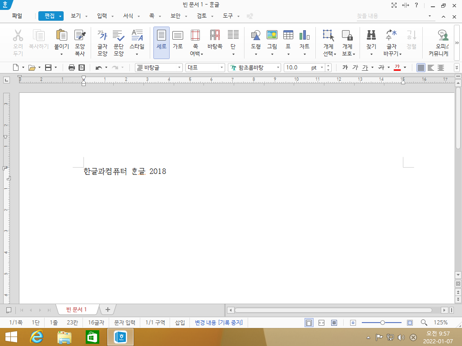This screenshot has height=346, width=462.
Task: Click the font size 10.0 field
Action: pos(298,68)
